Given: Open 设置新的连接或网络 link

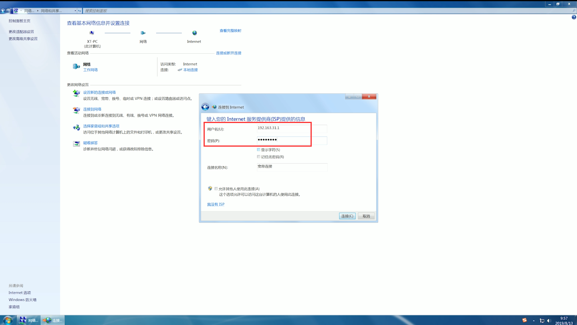Looking at the screenshot, I should pos(99,93).
